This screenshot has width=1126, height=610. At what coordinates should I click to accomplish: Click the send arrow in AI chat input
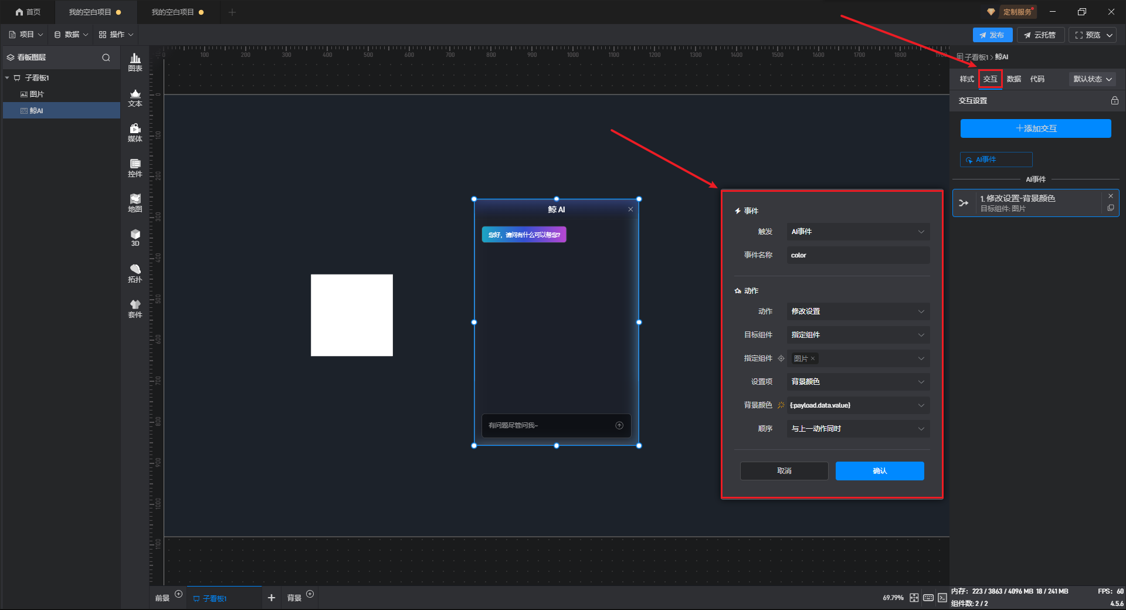click(619, 425)
